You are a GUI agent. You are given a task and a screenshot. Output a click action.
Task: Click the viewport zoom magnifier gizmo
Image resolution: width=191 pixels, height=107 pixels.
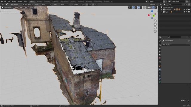click(x=155, y=21)
